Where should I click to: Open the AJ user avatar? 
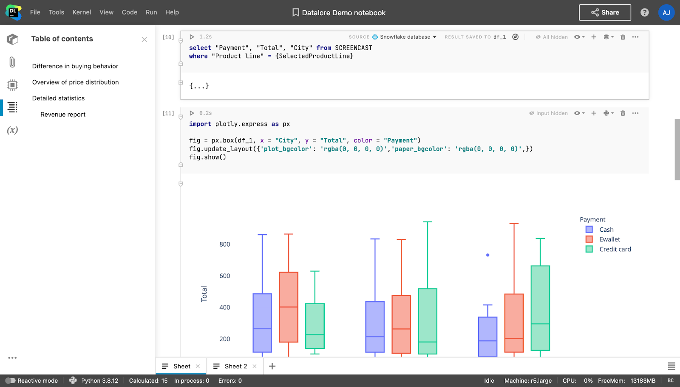(666, 13)
